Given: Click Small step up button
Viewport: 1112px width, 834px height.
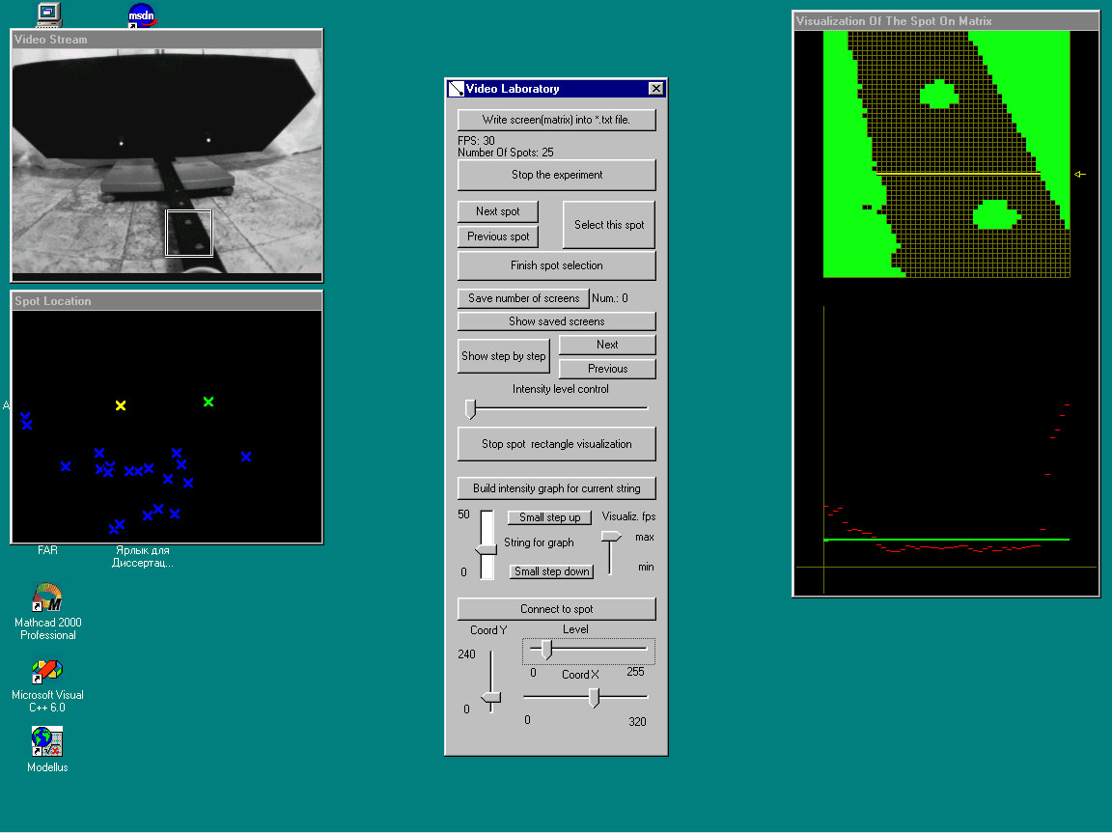Looking at the screenshot, I should pos(549,517).
